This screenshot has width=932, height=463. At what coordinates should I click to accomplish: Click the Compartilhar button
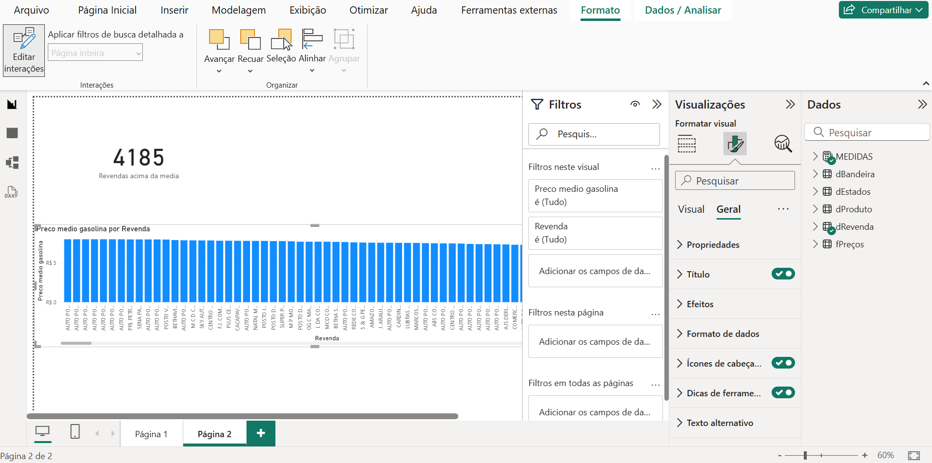(x=883, y=10)
